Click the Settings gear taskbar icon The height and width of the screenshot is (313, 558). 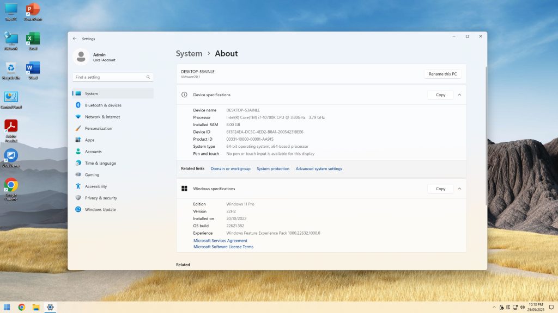[50, 308]
